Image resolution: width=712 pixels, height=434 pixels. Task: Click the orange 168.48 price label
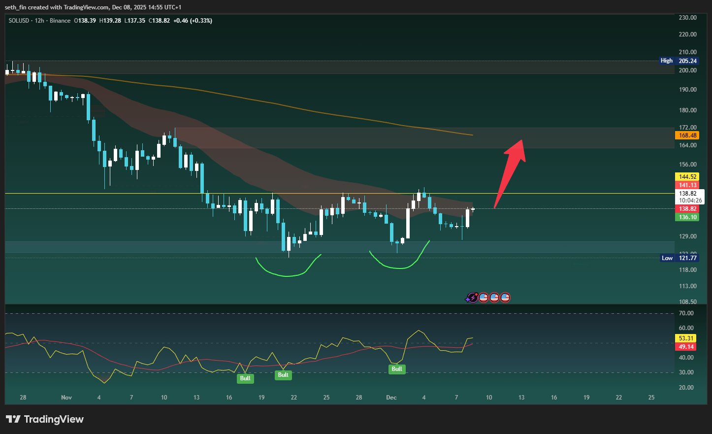coord(687,135)
